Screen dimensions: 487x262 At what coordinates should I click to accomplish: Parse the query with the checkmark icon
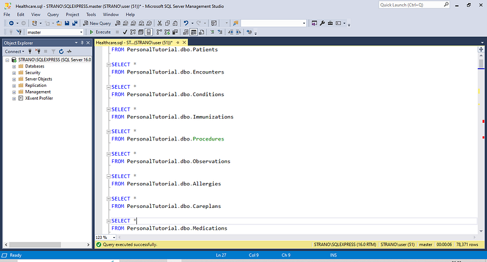125,32
